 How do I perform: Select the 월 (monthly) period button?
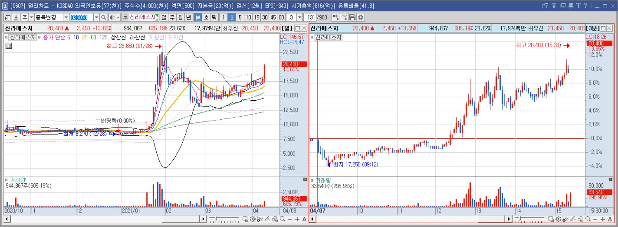(181, 17)
